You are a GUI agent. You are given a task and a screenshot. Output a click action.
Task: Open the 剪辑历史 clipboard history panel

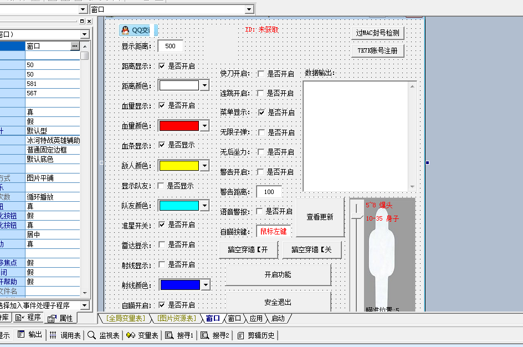(x=255, y=335)
